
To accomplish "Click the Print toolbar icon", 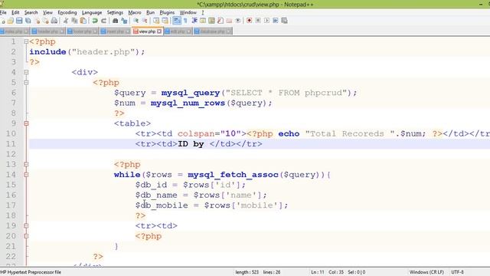I will point(54,21).
